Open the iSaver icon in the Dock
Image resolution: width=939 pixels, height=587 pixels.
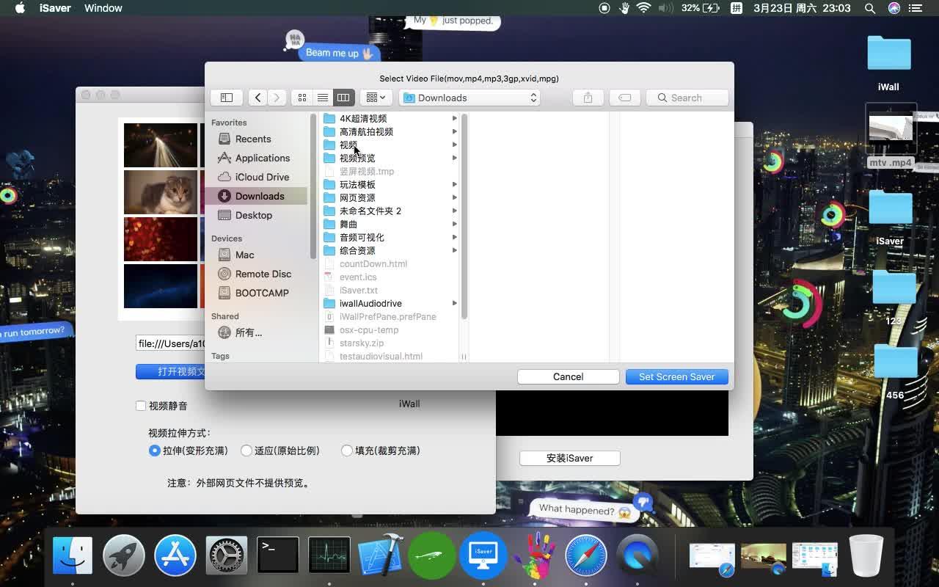[x=483, y=555]
